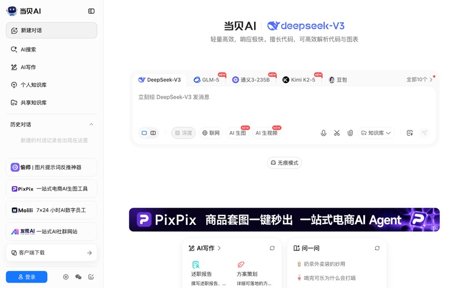Open settings icon next to 登录
The width and height of the screenshot is (466, 288).
click(x=65, y=277)
